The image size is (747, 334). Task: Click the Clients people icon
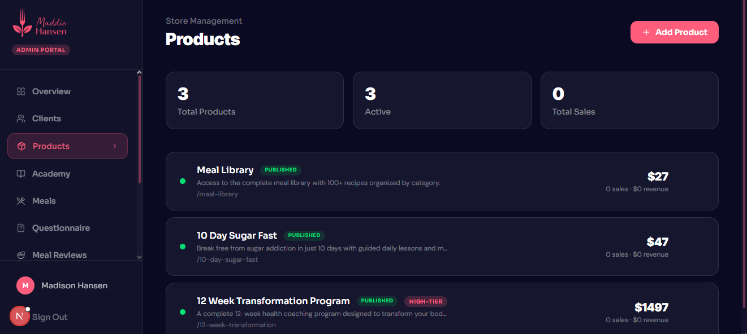pyautogui.click(x=21, y=118)
